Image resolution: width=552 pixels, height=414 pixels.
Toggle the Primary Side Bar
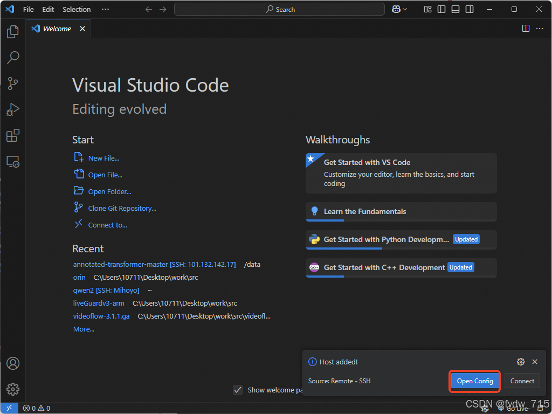[x=441, y=10]
